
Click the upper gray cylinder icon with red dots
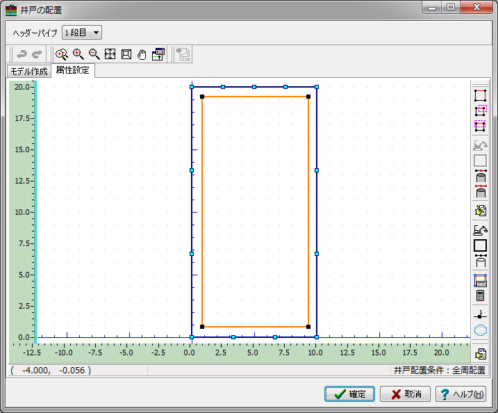(481, 176)
